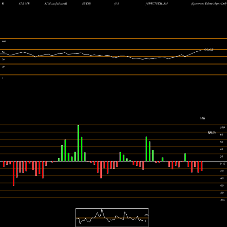Click the 50 level label on RSI axis
Screen dimensions: 227x227
click(3, 59)
